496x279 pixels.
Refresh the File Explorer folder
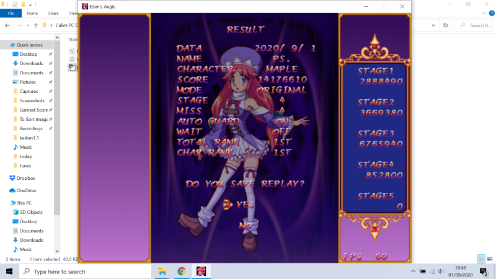point(445,25)
